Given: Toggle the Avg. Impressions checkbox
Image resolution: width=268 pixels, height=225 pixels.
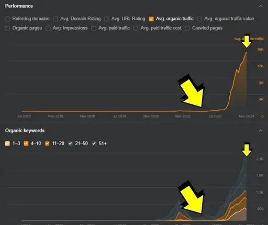Looking at the screenshot, I should click(48, 28).
